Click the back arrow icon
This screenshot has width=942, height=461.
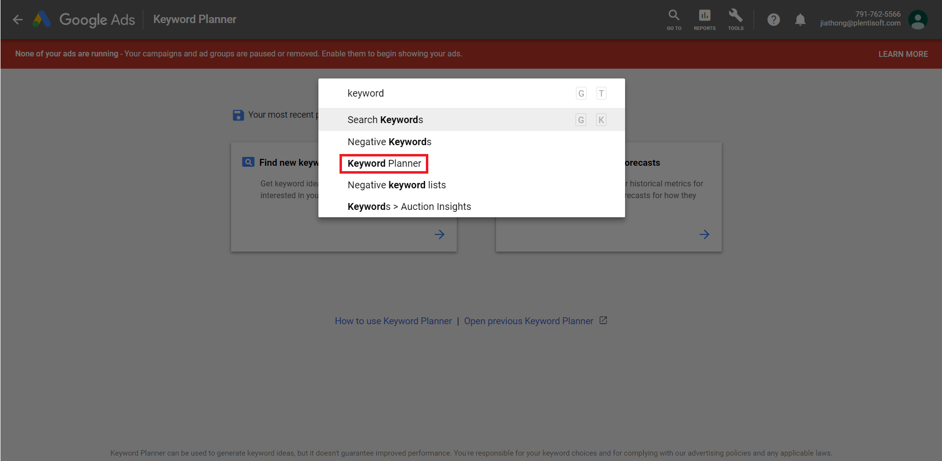coord(18,20)
